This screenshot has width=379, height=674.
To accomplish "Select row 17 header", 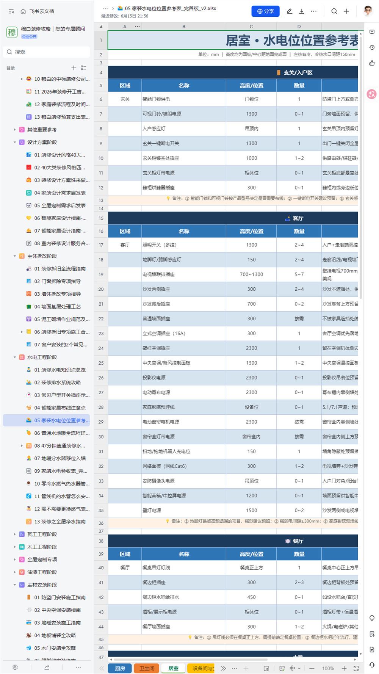I will pos(101,245).
